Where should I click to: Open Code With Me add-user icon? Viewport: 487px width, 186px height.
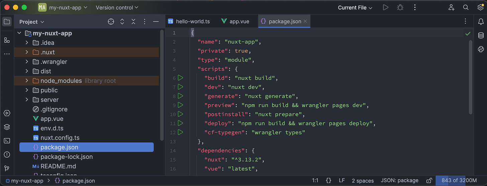pyautogui.click(x=452, y=7)
